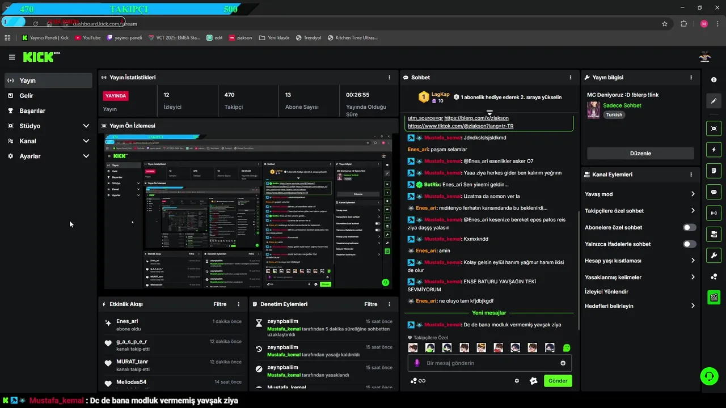Open Denetim Eylemleri three-dot menu
The width and height of the screenshot is (726, 408).
[x=389, y=304]
